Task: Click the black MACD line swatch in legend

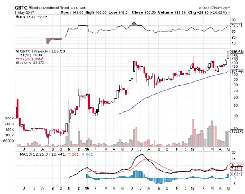Action: pos(18,154)
